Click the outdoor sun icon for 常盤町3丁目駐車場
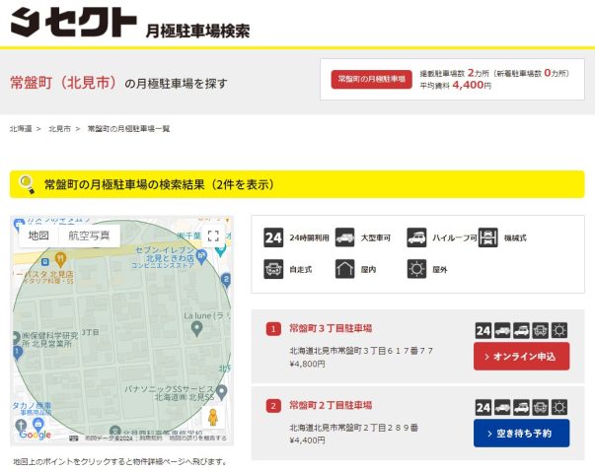The width and height of the screenshot is (595, 473). point(559,330)
